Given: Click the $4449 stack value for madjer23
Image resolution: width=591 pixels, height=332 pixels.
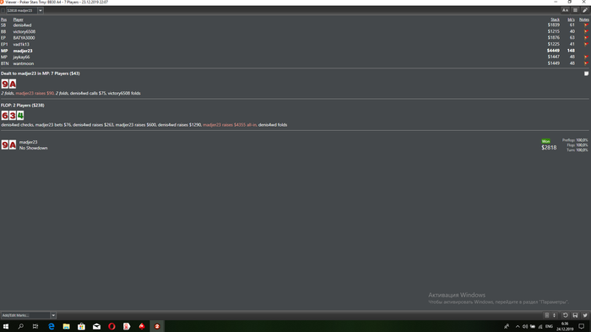Looking at the screenshot, I should coord(553,51).
